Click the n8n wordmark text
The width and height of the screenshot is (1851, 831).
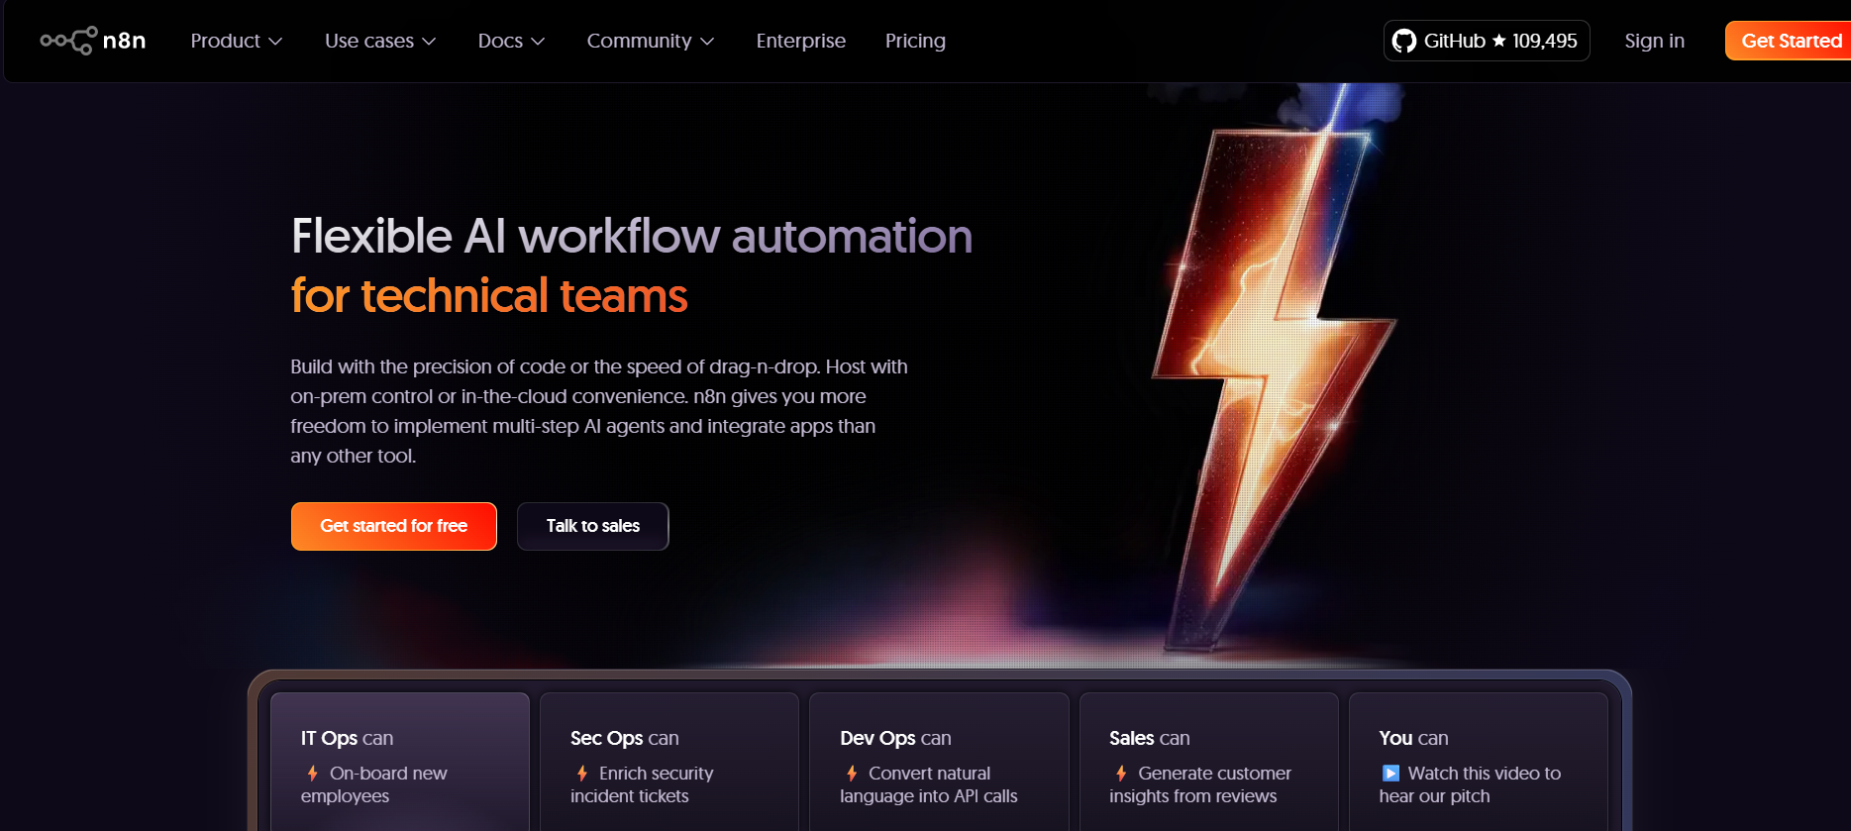[124, 41]
